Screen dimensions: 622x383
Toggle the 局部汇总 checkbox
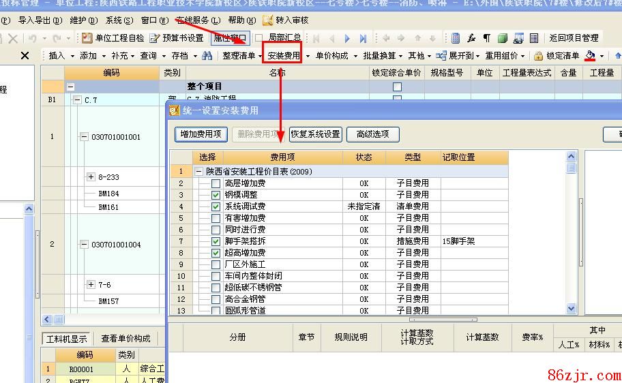[x=258, y=38]
